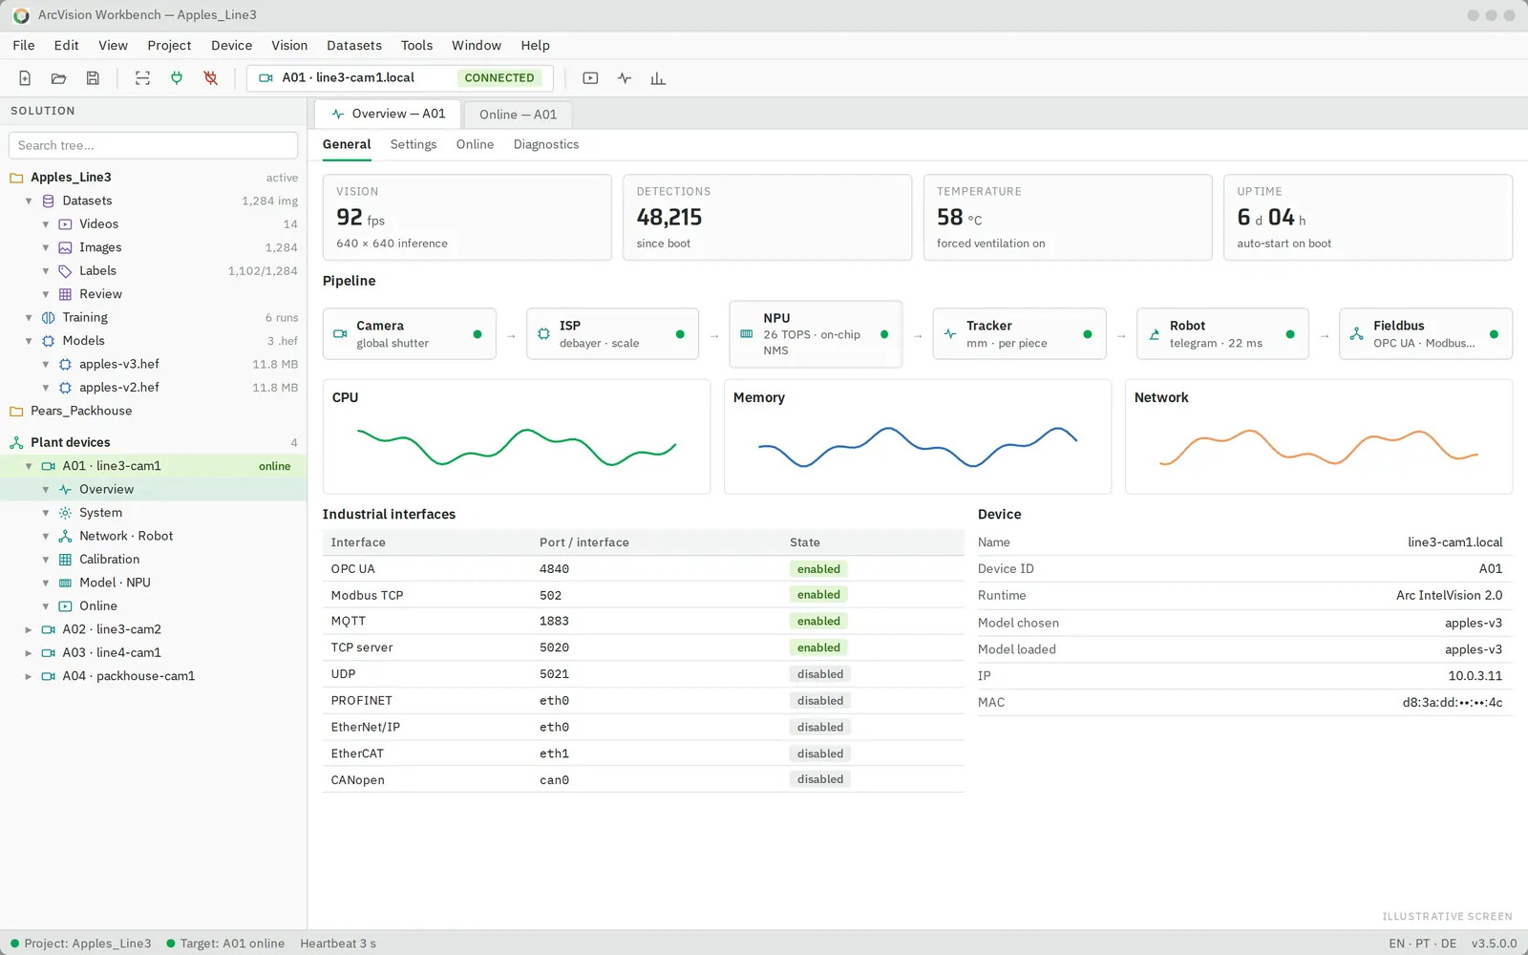The width and height of the screenshot is (1528, 955).
Task: Select apples-v3.hef model file
Action: coord(153,364)
